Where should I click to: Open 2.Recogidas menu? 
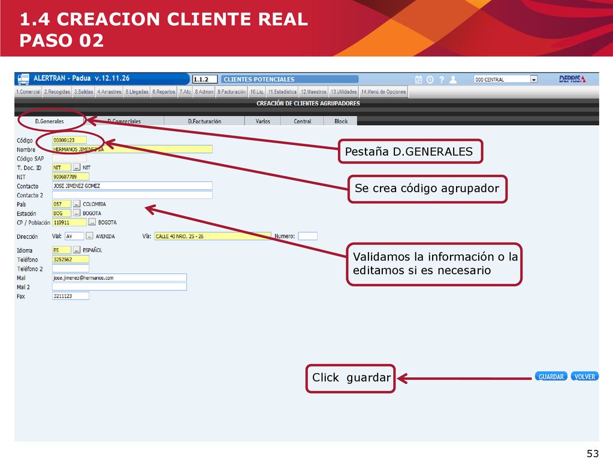57,92
